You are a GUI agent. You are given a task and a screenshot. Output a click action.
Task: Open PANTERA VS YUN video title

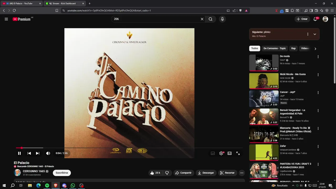click(296, 166)
